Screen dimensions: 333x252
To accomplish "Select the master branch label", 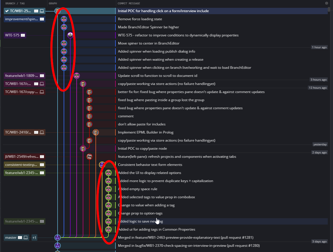I will click(x=12, y=238).
